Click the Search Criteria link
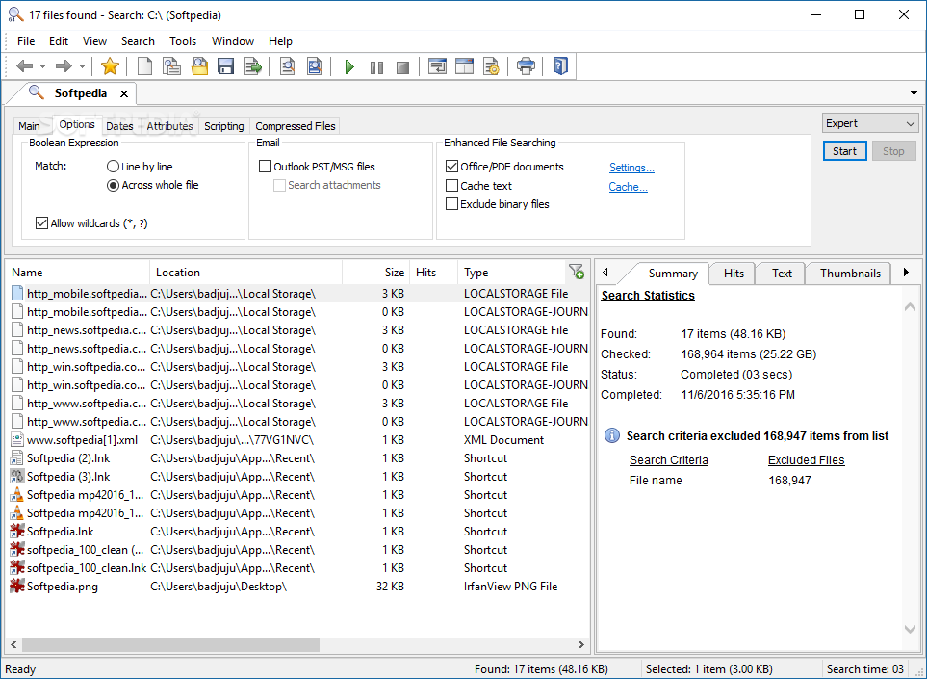 click(x=669, y=460)
